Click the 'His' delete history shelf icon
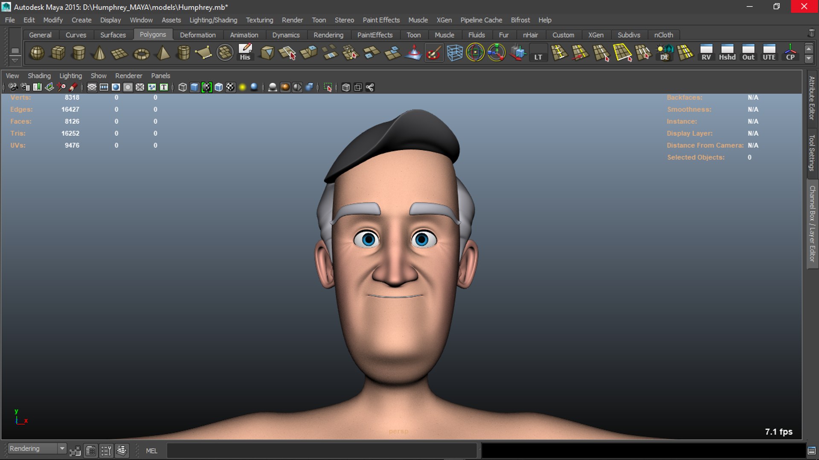 point(245,53)
